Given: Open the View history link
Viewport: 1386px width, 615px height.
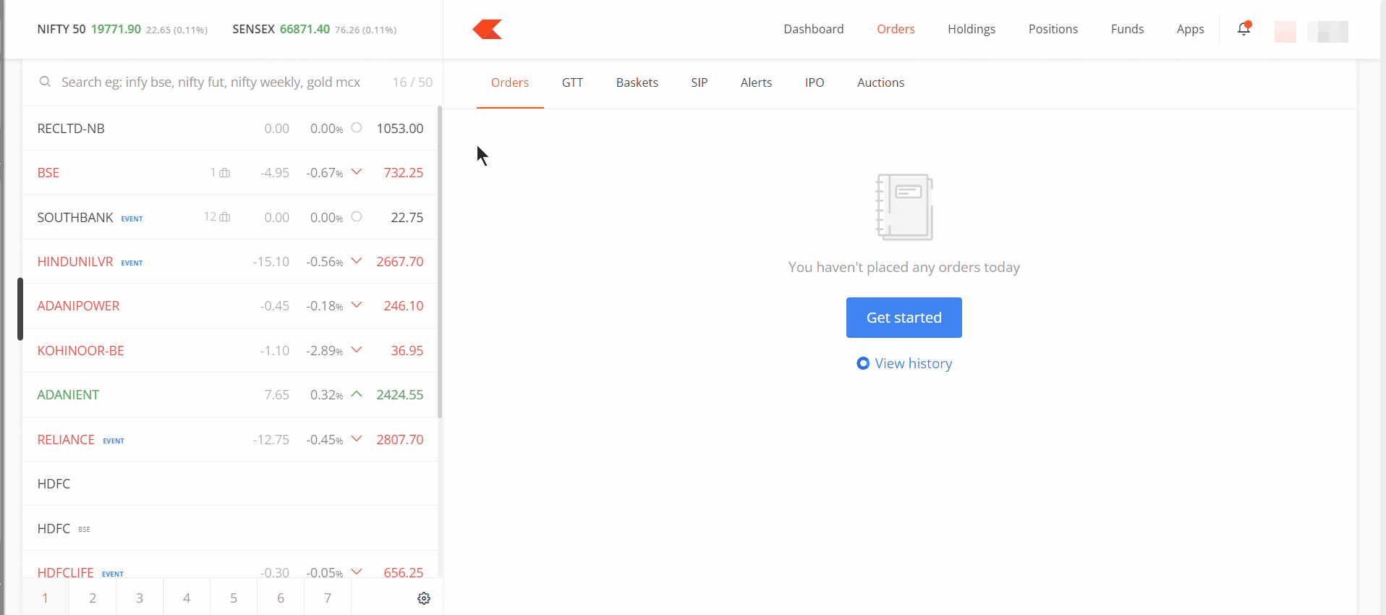Looking at the screenshot, I should pyautogui.click(x=913, y=363).
